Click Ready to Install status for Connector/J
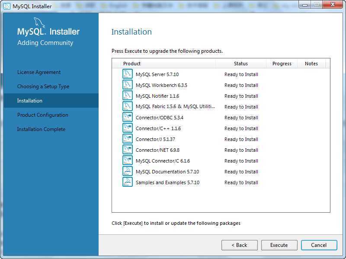 tap(241, 139)
